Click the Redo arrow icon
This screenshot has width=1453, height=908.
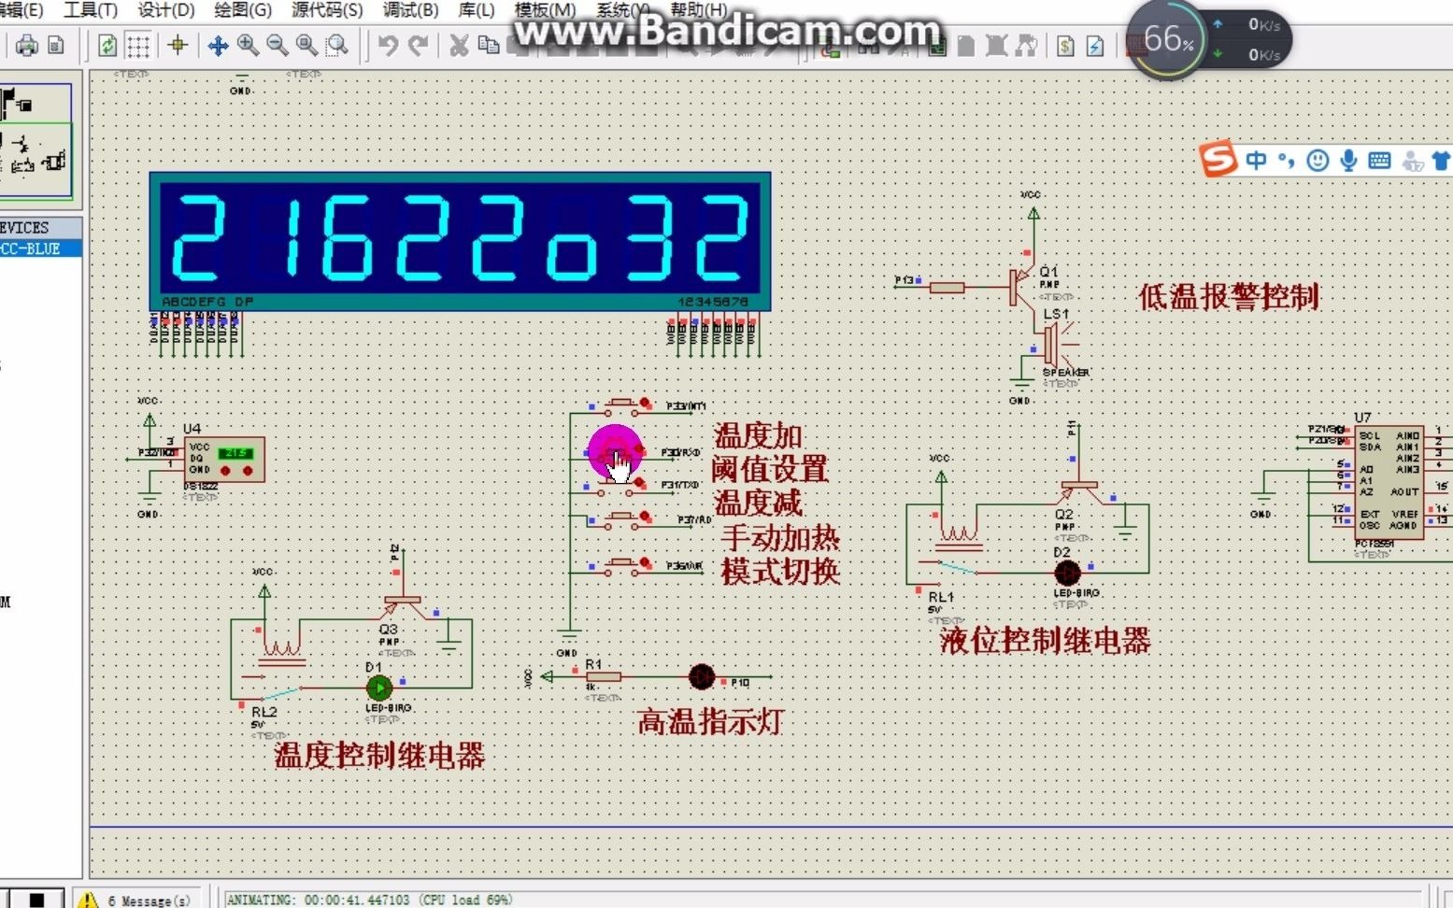tap(419, 45)
